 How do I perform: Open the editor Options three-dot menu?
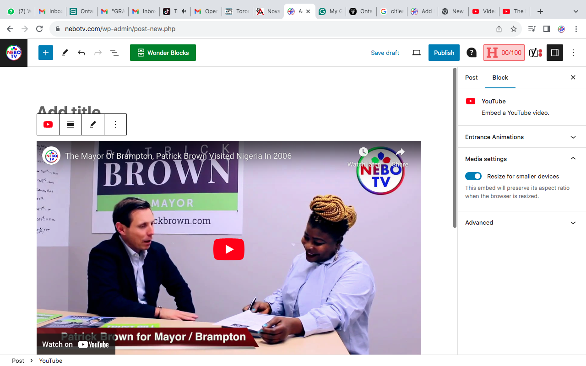[573, 53]
